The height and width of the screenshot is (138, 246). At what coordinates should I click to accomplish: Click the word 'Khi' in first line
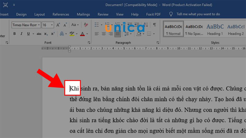74,89
